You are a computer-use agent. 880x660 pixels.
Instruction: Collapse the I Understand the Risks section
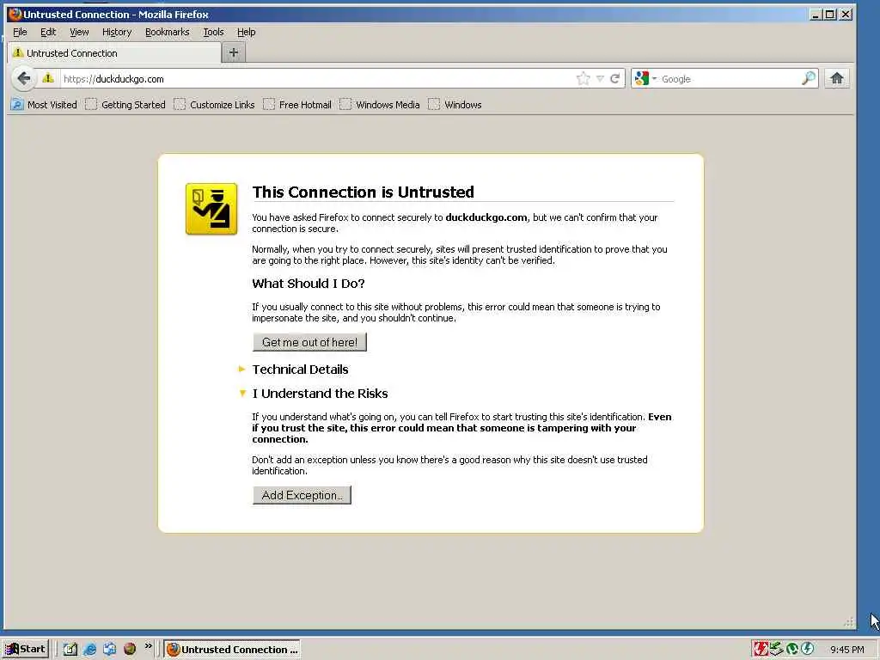click(x=320, y=394)
